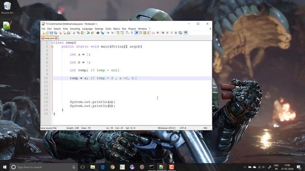
Task: Open the Language menu
Action: tap(87, 28)
